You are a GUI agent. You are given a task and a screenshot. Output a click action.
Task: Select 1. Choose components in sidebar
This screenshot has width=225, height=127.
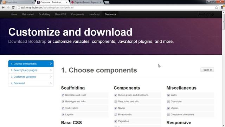coord(31,64)
